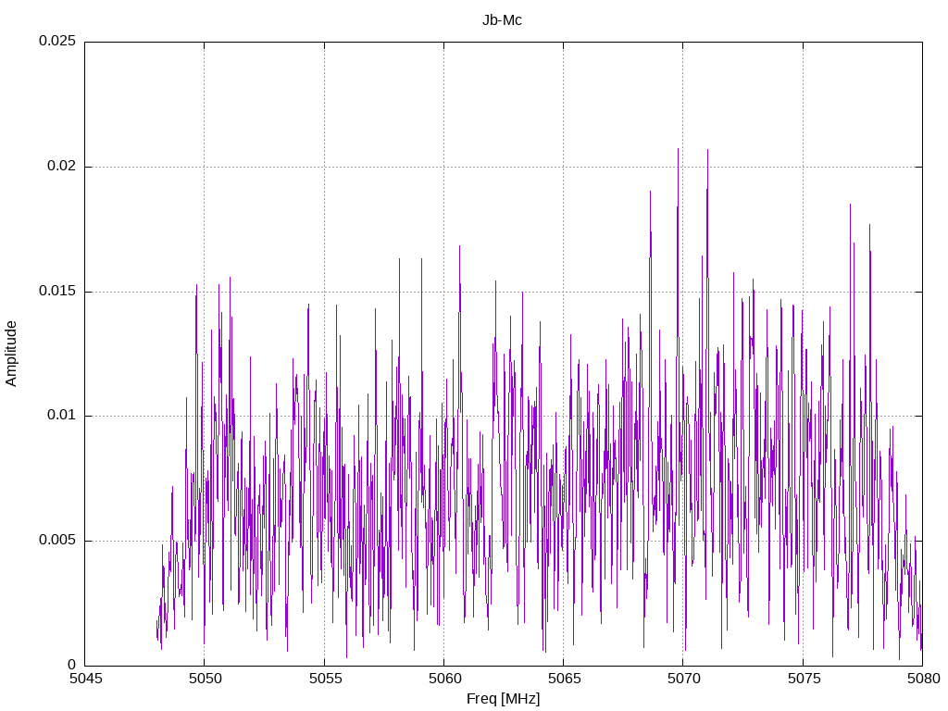Click the 5045 x-axis tick label
This screenshot has height=711, width=948.
86,678
